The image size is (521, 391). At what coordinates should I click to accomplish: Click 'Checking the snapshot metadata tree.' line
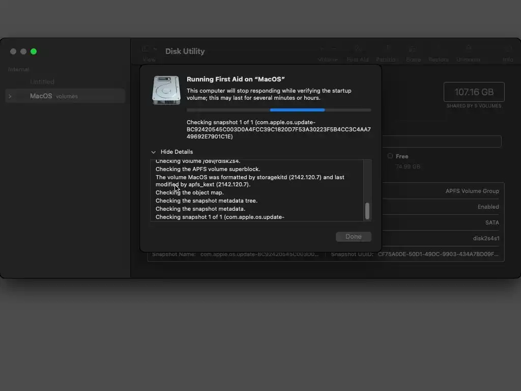pos(207,201)
